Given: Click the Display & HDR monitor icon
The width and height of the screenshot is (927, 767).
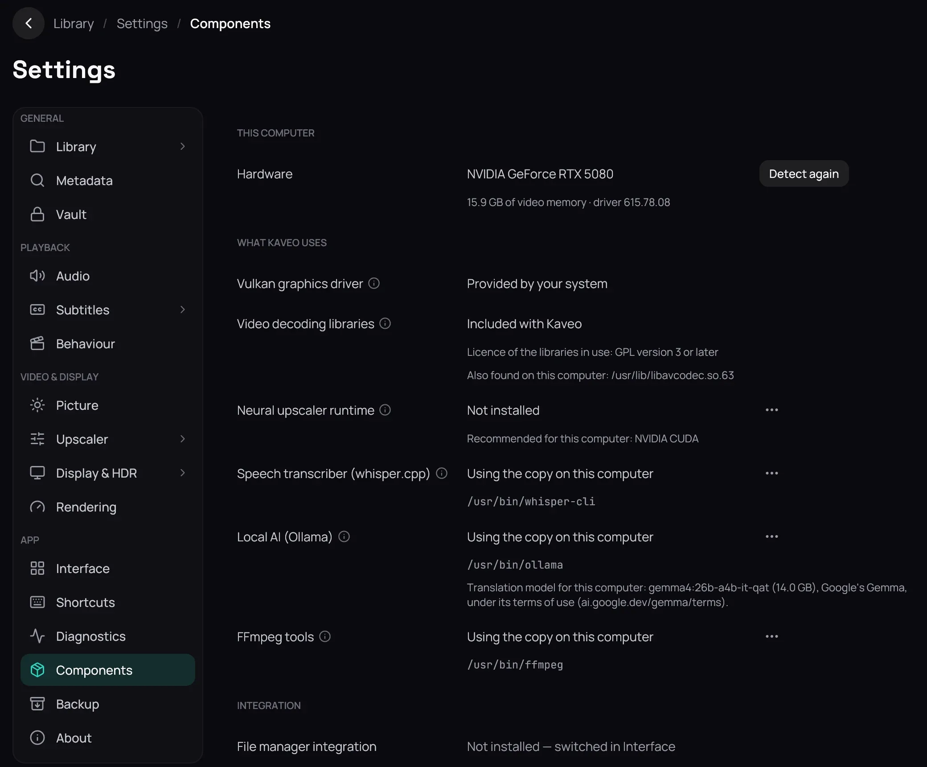Looking at the screenshot, I should 37,473.
